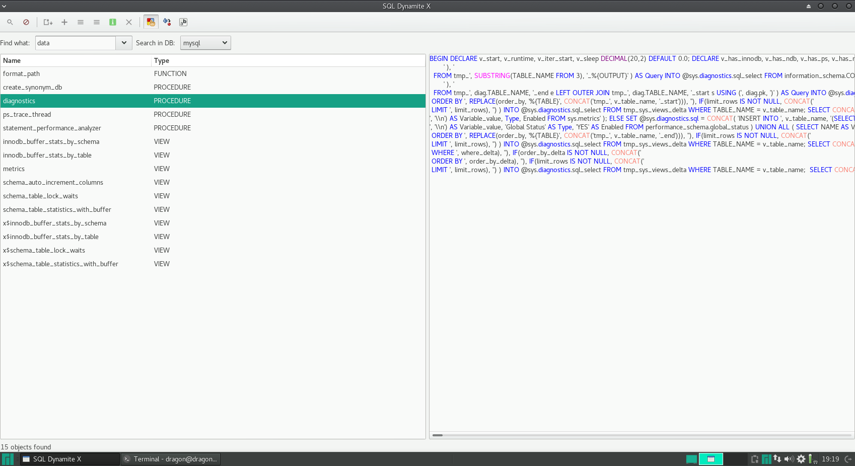Screen dimensions: 855x466
Task: Toggle the blue diamond red circle icon
Action: coord(167,22)
